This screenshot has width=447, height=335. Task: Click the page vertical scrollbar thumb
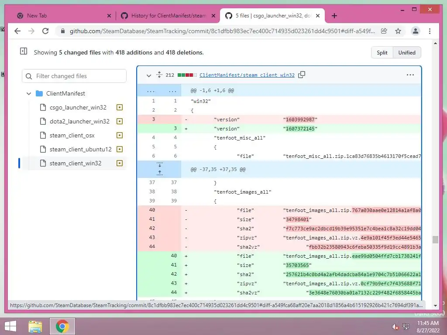435,239
